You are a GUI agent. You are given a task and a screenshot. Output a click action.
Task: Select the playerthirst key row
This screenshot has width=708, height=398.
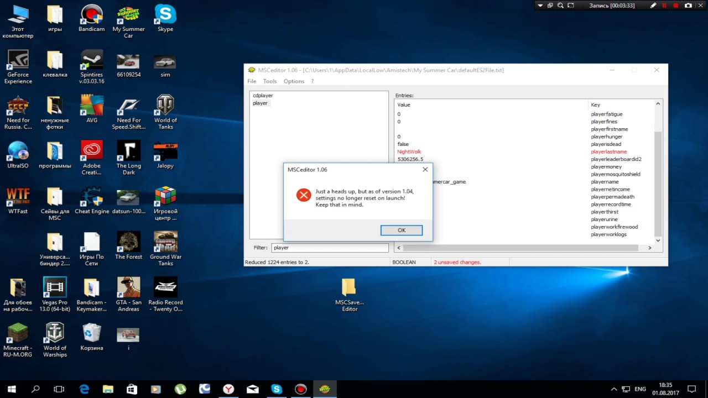click(x=605, y=212)
